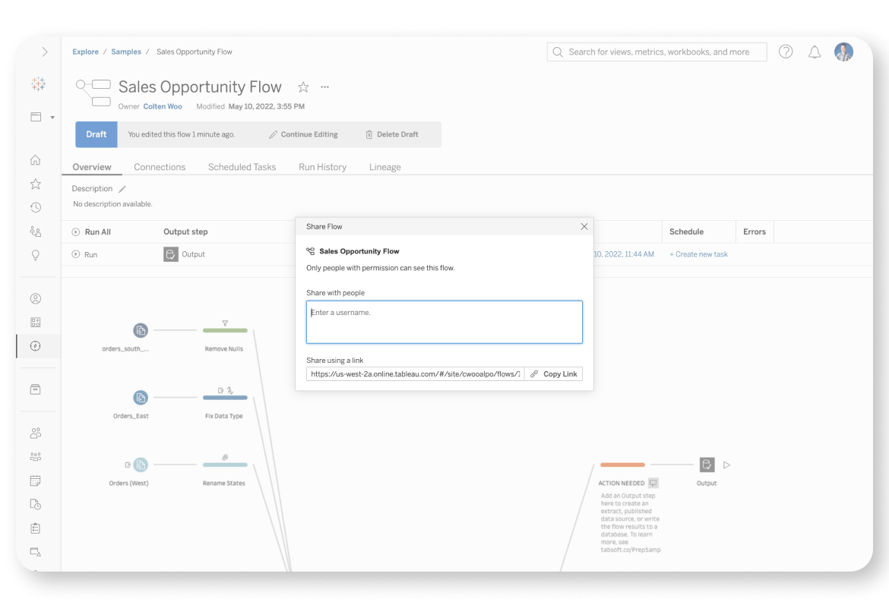The height and width of the screenshot is (608, 889).
Task: Click the search field for views and workbooks
Action: click(x=656, y=52)
